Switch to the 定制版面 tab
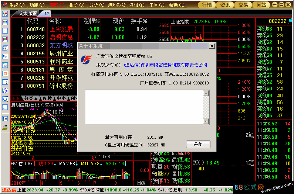 (x=28, y=14)
